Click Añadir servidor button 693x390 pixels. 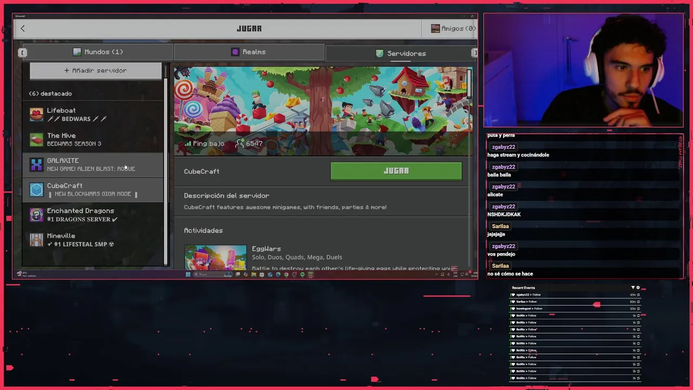(95, 70)
